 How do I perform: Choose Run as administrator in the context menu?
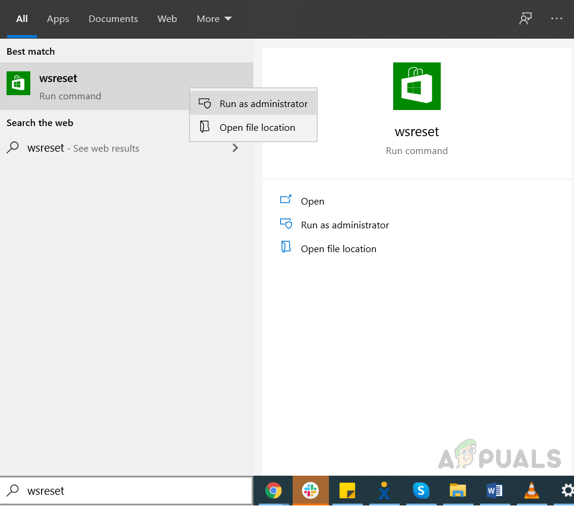263,103
